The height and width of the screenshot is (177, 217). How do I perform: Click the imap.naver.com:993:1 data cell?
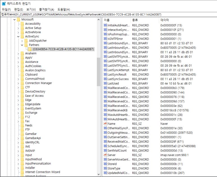pos(174,155)
